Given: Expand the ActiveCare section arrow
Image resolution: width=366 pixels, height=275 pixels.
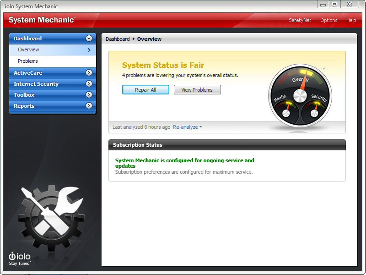Looking at the screenshot, I should (x=89, y=73).
